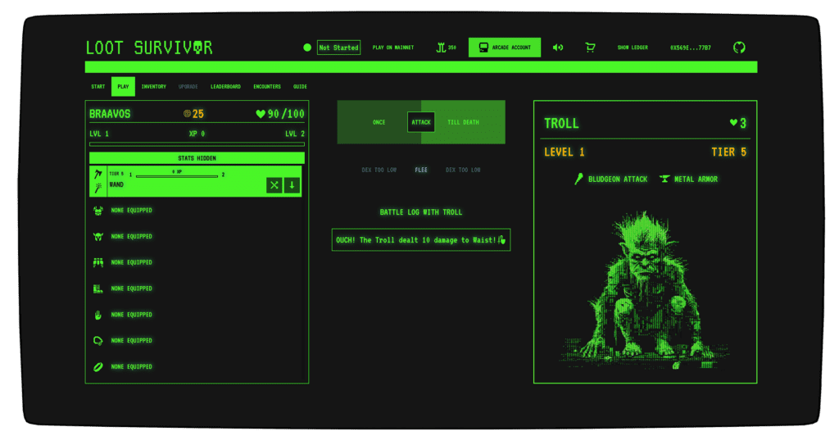
Task: Click the Troll health heart icon
Action: (x=733, y=122)
